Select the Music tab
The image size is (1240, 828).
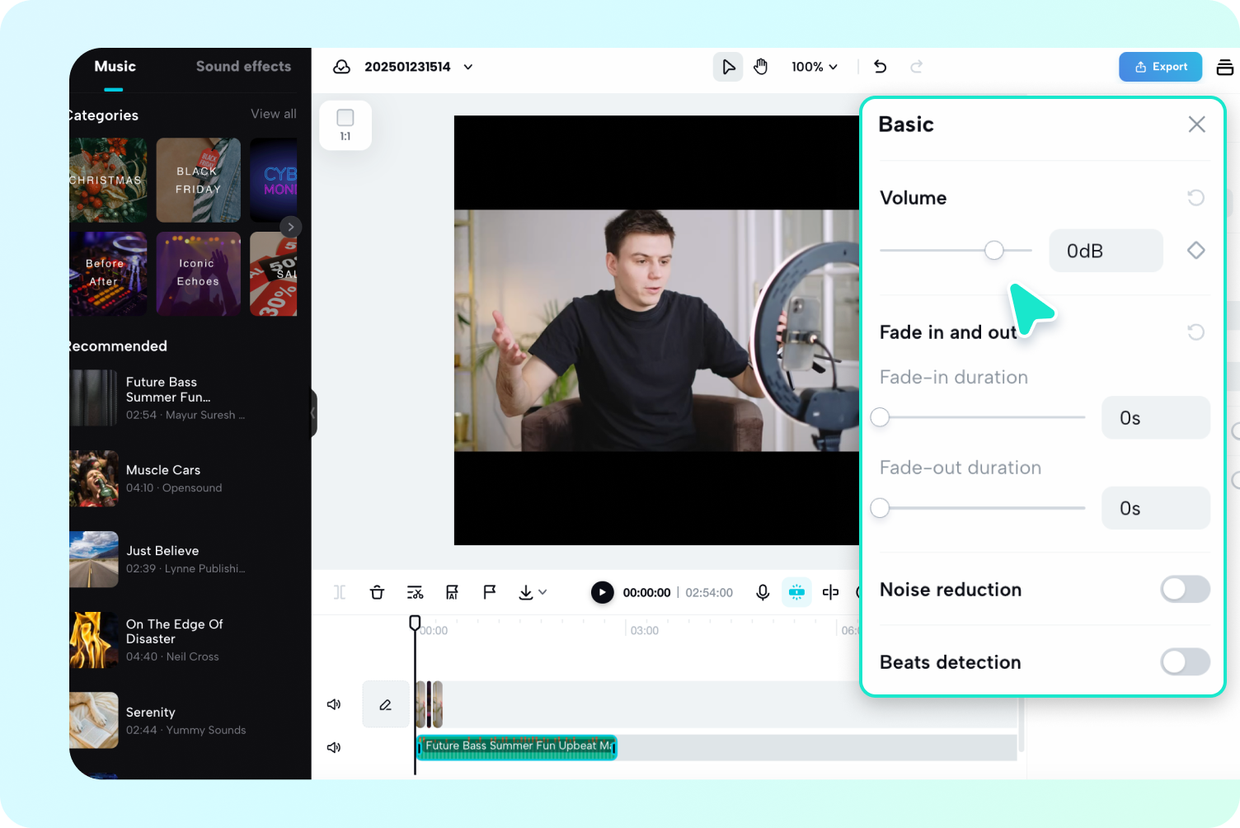(x=115, y=67)
